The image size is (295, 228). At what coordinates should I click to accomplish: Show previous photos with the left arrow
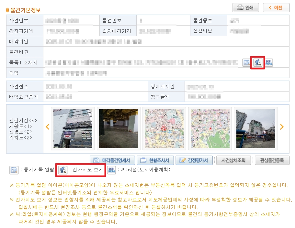tap(47, 127)
